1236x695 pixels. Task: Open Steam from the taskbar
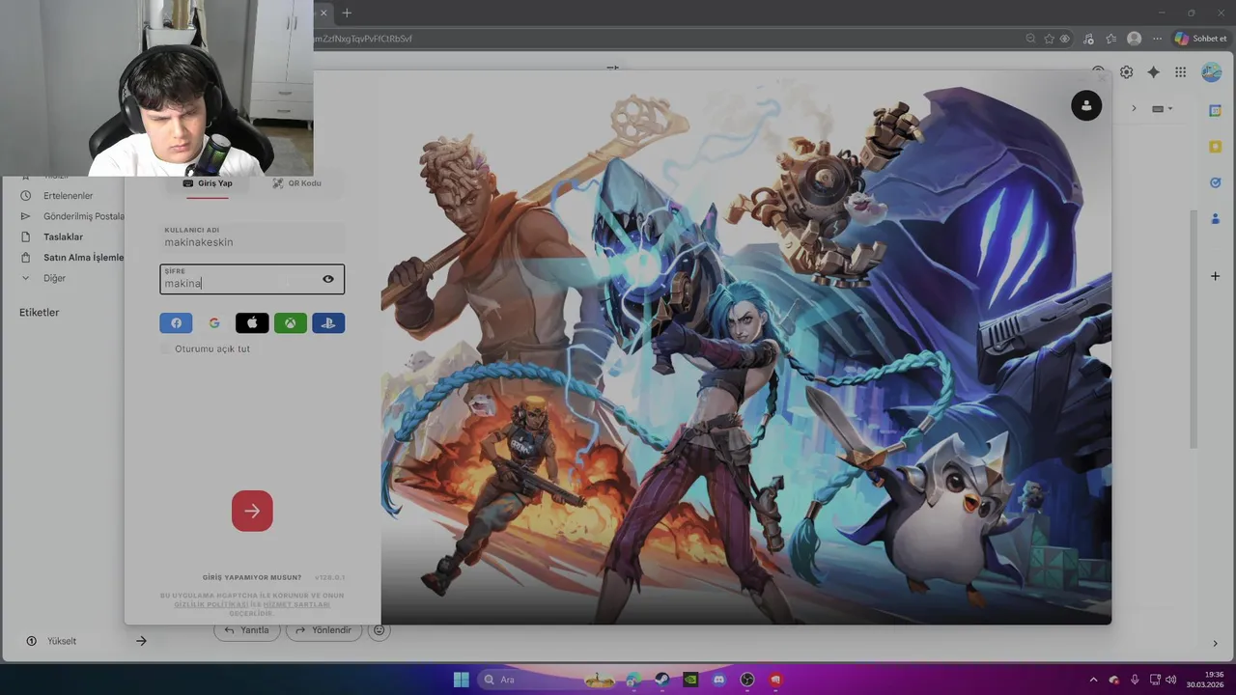[x=662, y=680]
